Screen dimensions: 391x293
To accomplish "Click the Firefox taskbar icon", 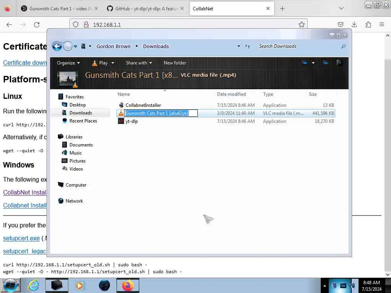I will coord(128,285).
